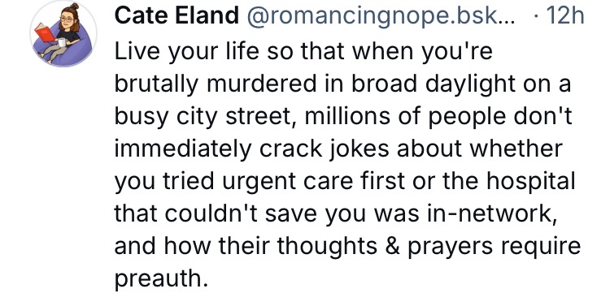Open the Cate Eland display name link

pos(176,16)
